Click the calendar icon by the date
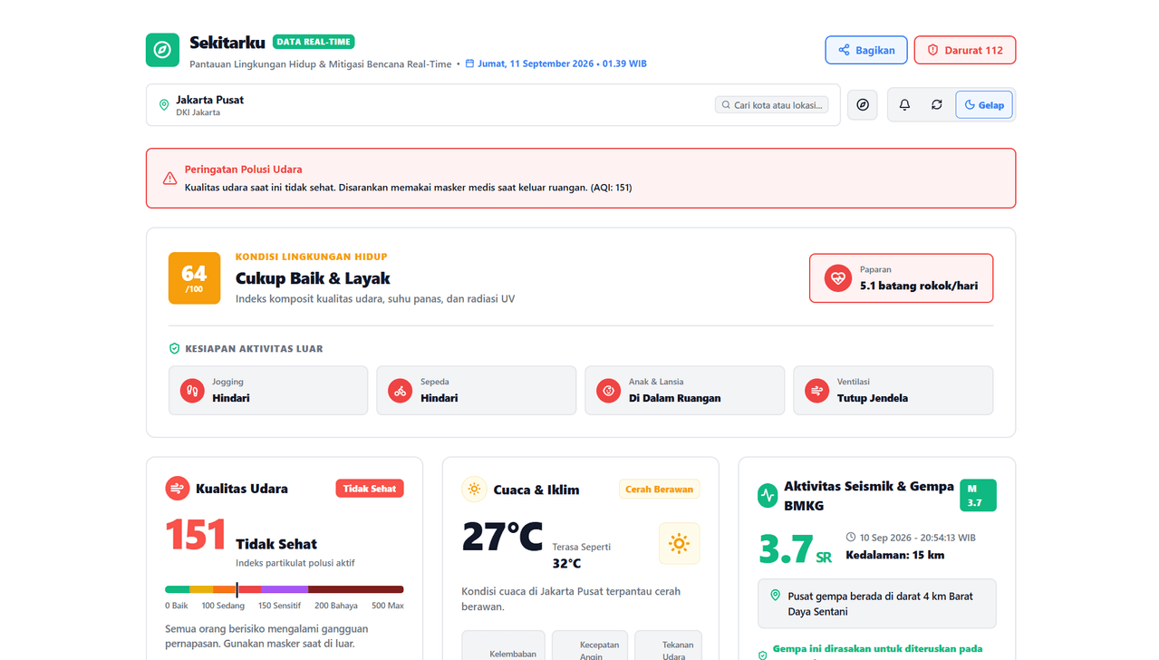1159x660 pixels. coord(469,64)
